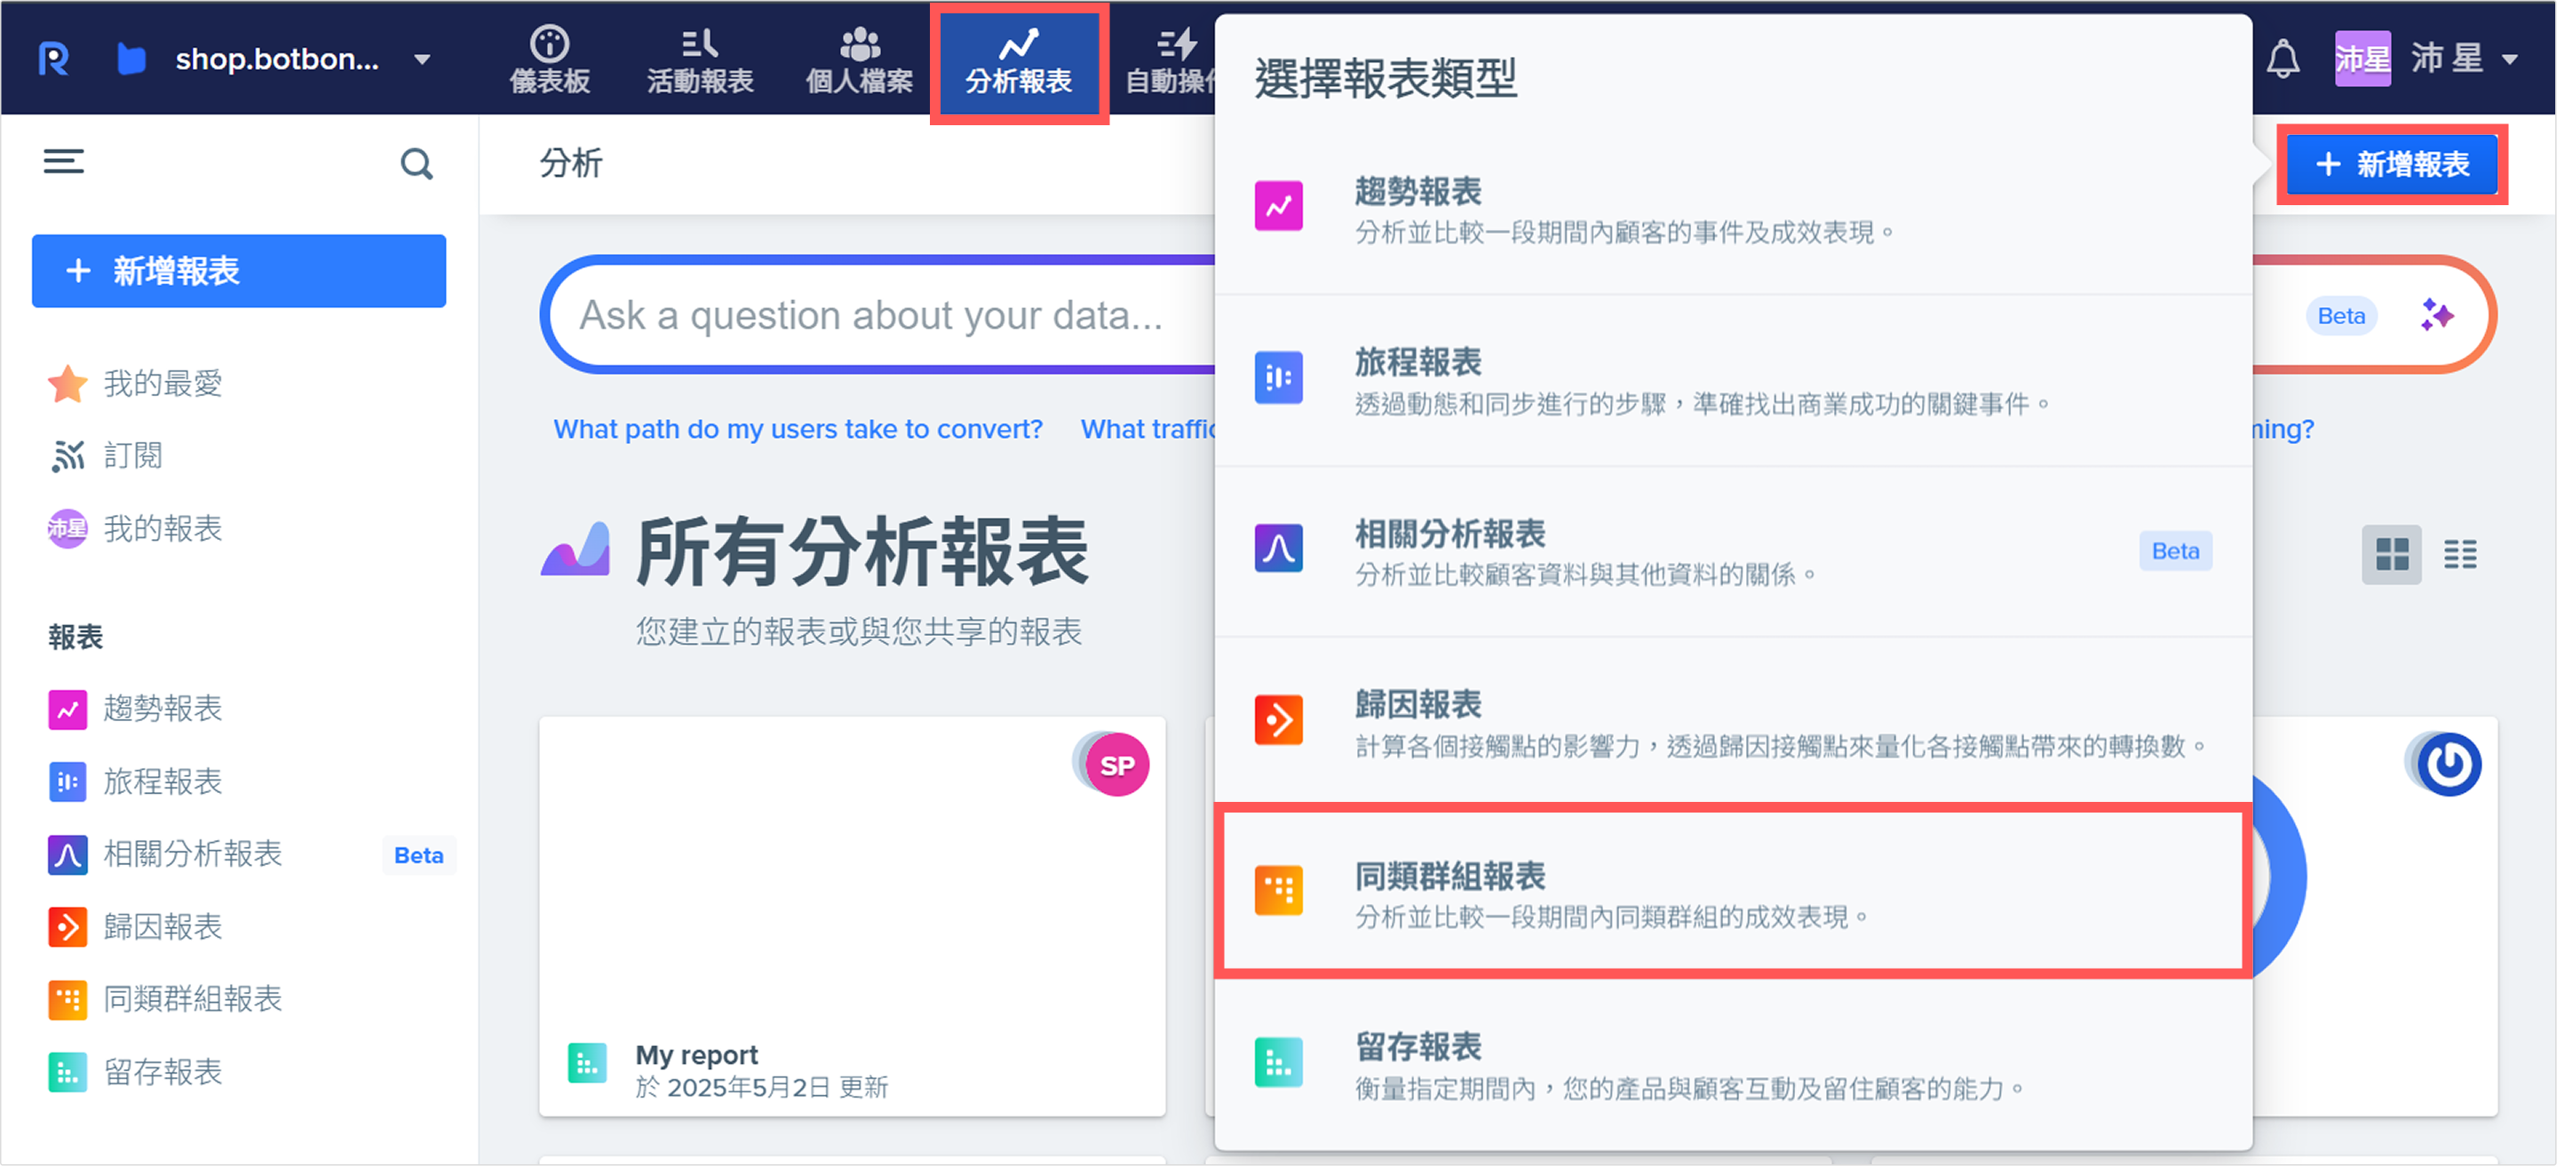Open sidebar 趨勢報表 item
The height and width of the screenshot is (1166, 2557).
point(135,709)
